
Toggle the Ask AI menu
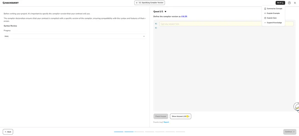click(280, 3)
